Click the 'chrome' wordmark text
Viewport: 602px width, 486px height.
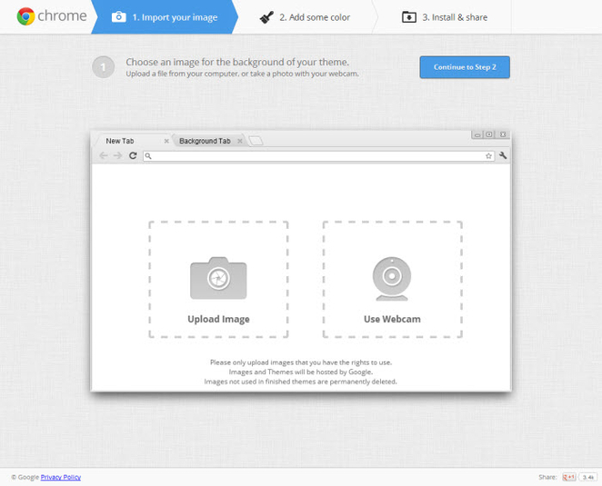pyautogui.click(x=62, y=16)
